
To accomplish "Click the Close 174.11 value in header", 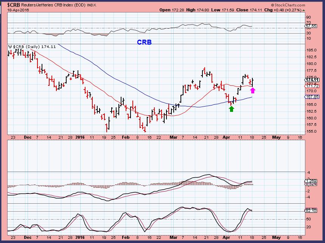I will point(249,10).
